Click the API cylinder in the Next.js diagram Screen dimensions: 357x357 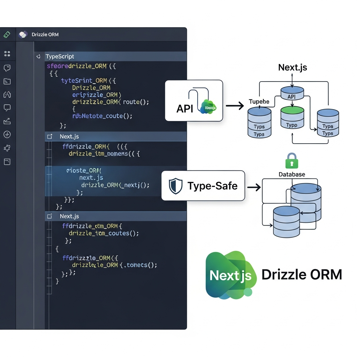(292, 93)
